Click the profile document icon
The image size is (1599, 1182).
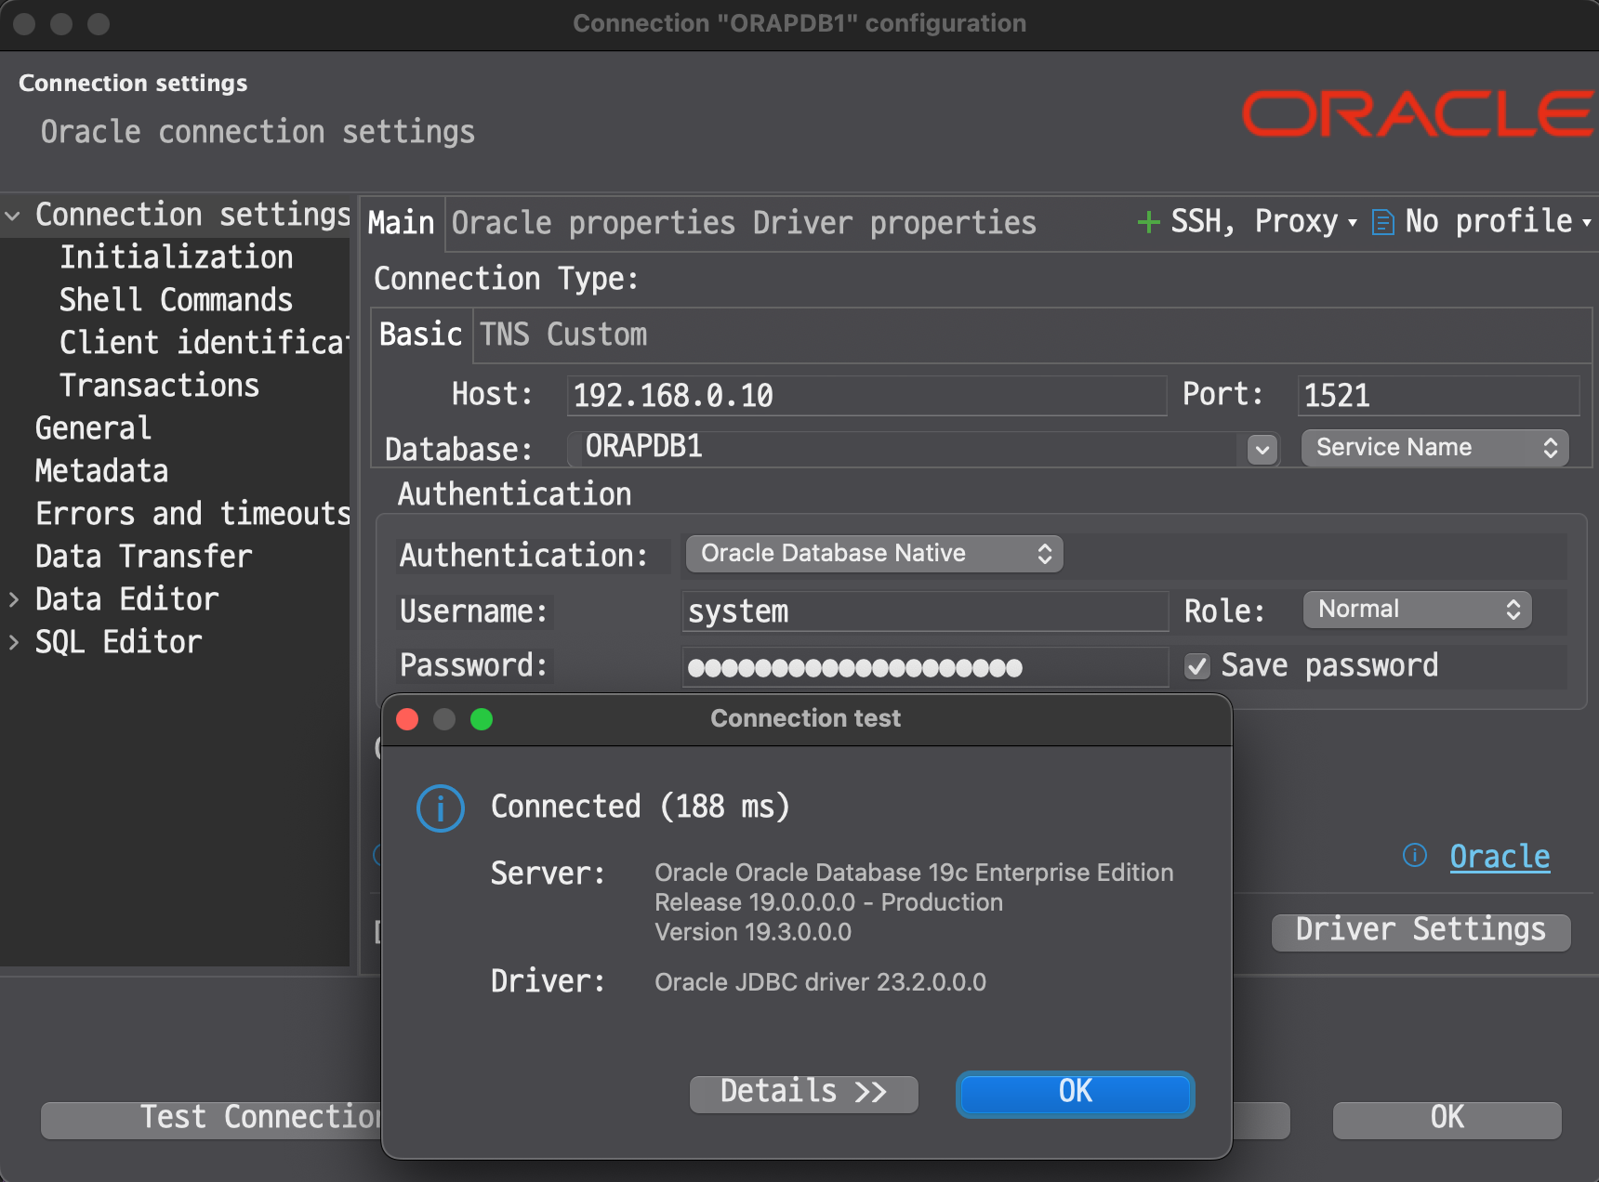coord(1383,223)
